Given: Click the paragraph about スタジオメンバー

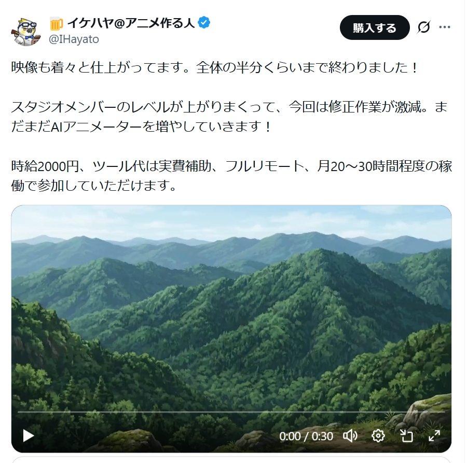Looking at the screenshot, I should pos(229,117).
